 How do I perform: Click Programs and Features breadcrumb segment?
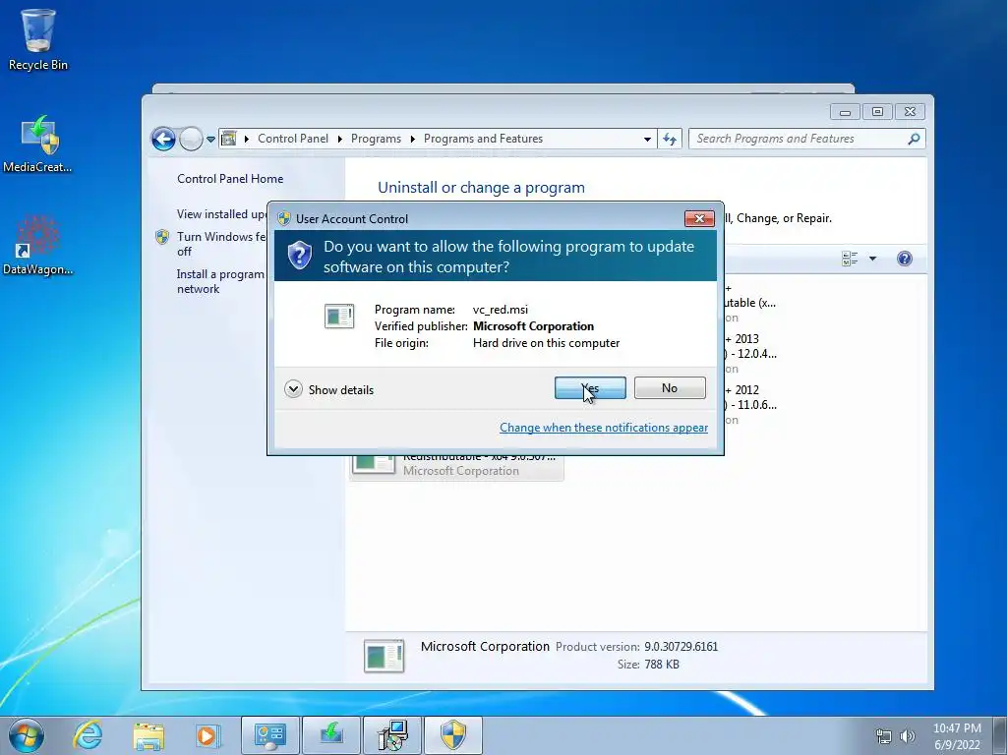[483, 139]
